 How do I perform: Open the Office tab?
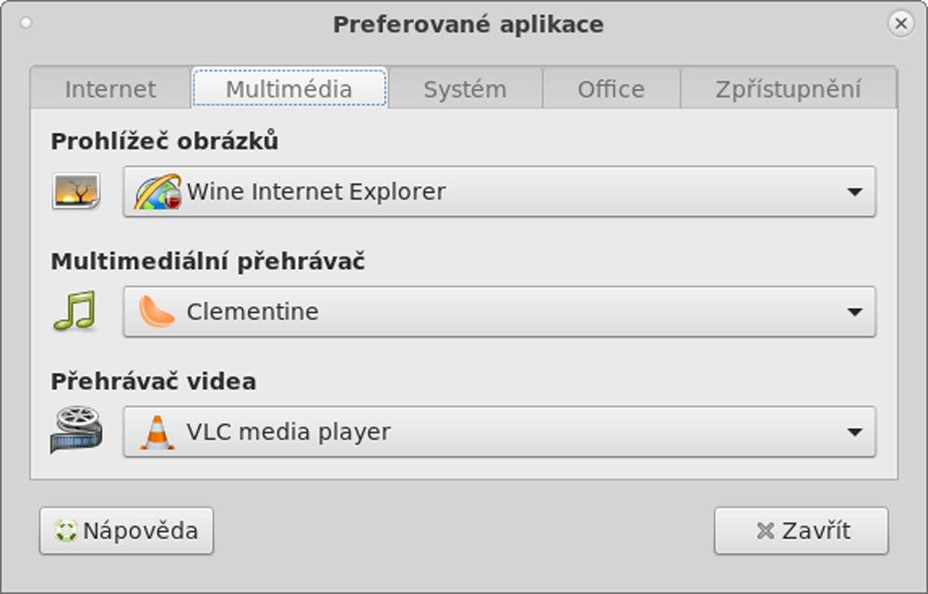(x=612, y=89)
